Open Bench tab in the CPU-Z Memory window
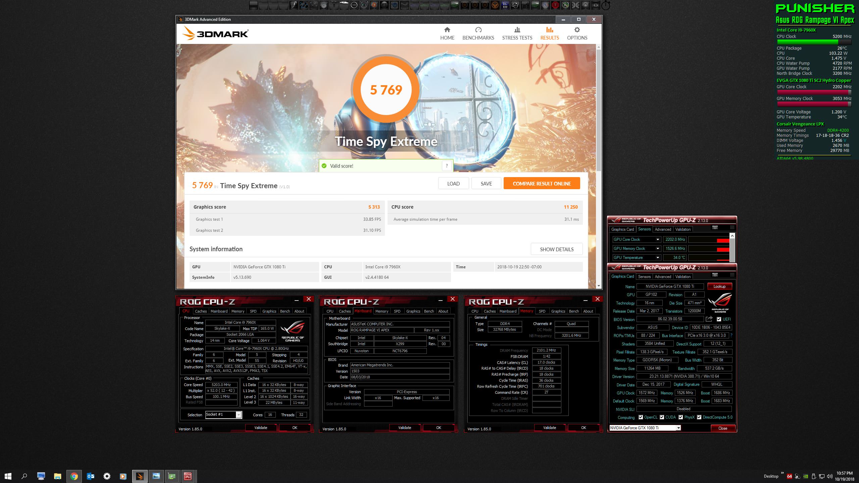Viewport: 859px width, 483px height. click(x=574, y=311)
